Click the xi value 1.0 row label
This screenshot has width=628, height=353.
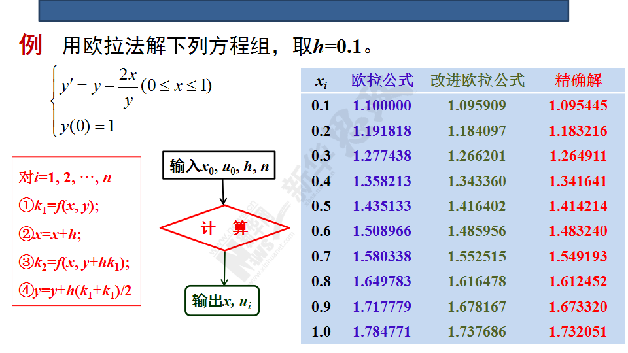pos(321,332)
